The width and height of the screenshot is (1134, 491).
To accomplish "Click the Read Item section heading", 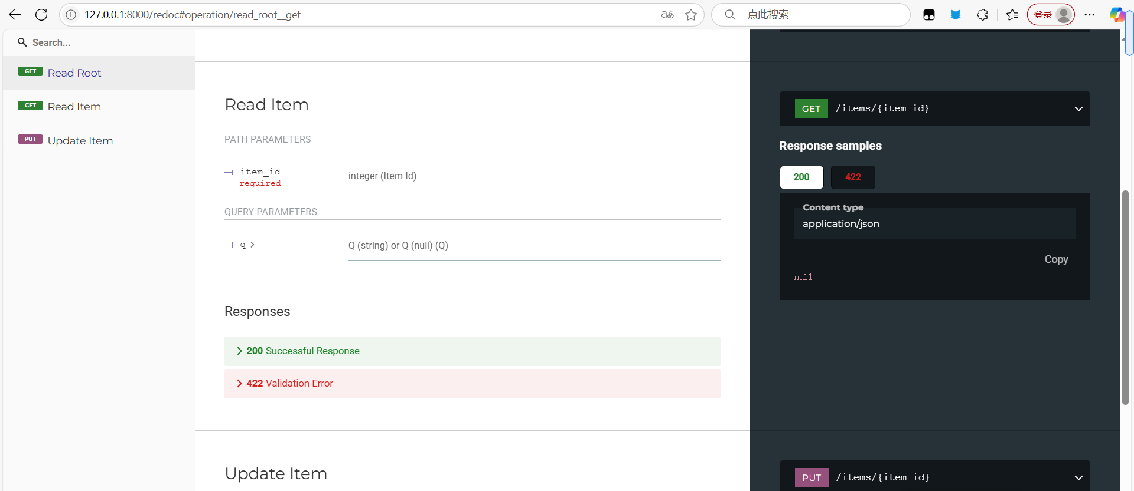I will point(266,105).
